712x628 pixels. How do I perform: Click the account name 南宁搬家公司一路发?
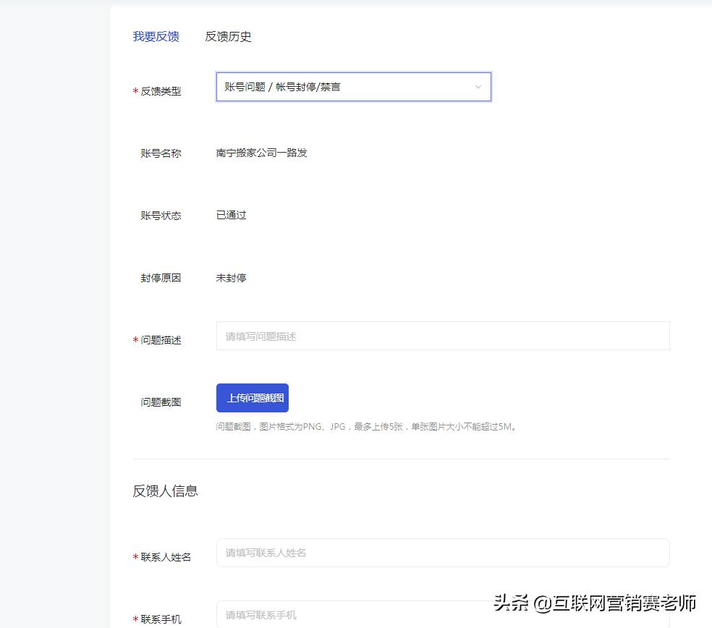pyautogui.click(x=261, y=153)
